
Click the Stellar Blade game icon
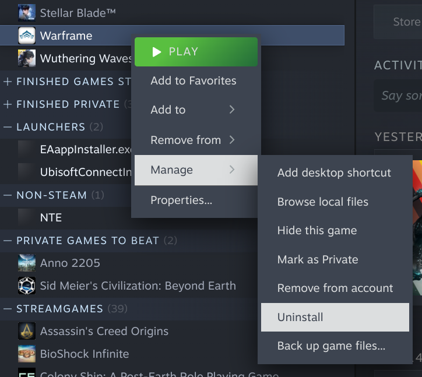[x=27, y=13]
